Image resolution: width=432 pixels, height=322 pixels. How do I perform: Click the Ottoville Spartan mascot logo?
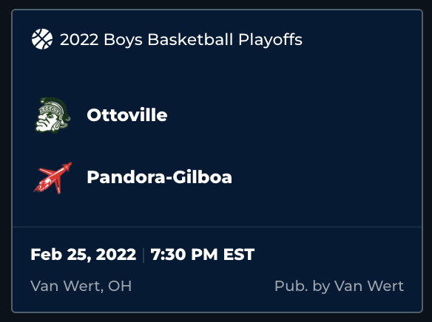click(x=53, y=115)
